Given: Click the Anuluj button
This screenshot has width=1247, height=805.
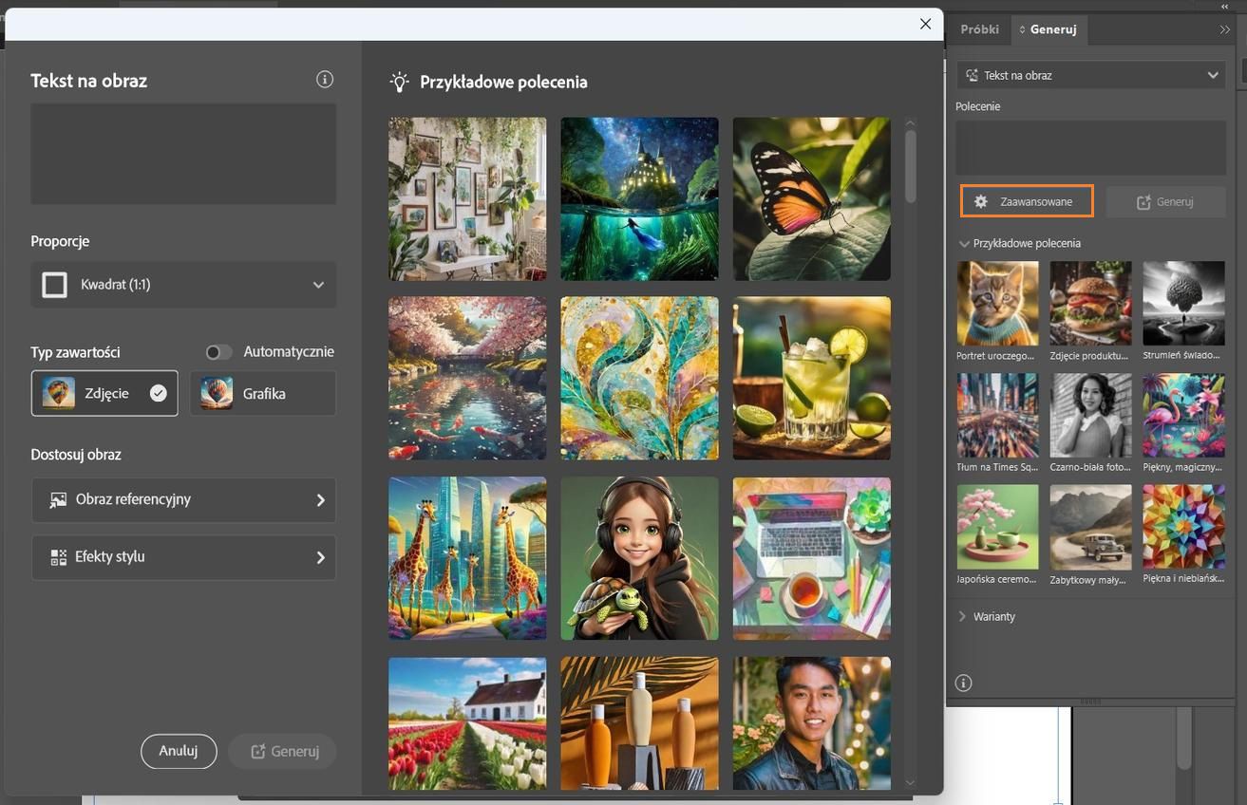Looking at the screenshot, I should (179, 751).
